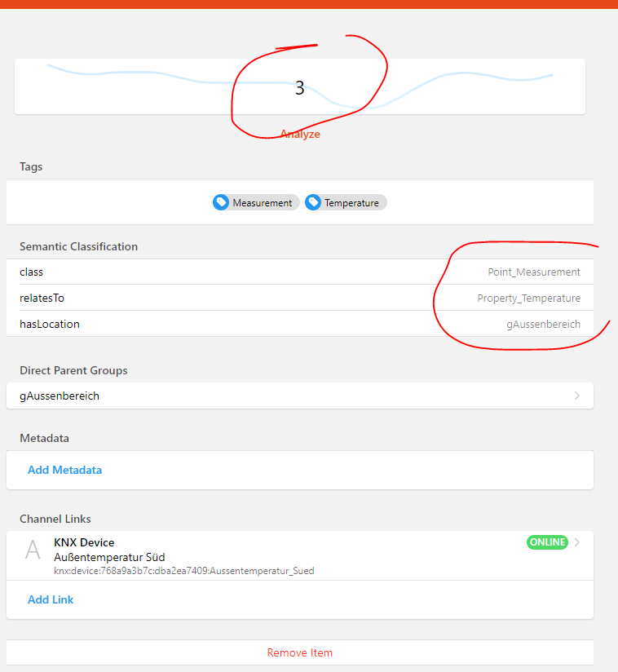Click Remove Item
618x672 pixels.
point(299,652)
